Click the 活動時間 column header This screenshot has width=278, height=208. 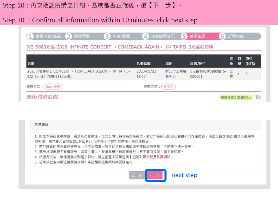pyautogui.click(x=143, y=64)
